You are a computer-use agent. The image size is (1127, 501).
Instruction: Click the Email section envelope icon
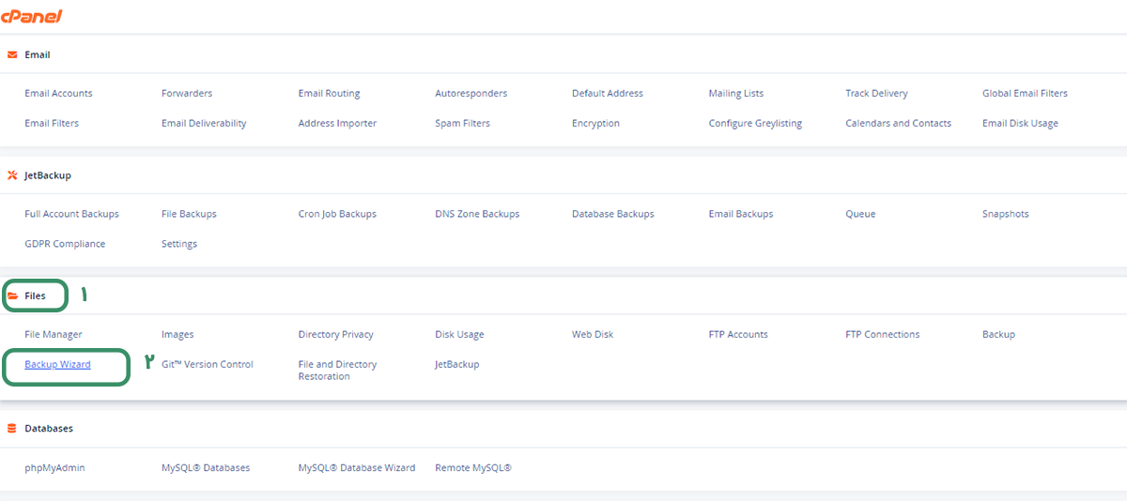point(12,54)
